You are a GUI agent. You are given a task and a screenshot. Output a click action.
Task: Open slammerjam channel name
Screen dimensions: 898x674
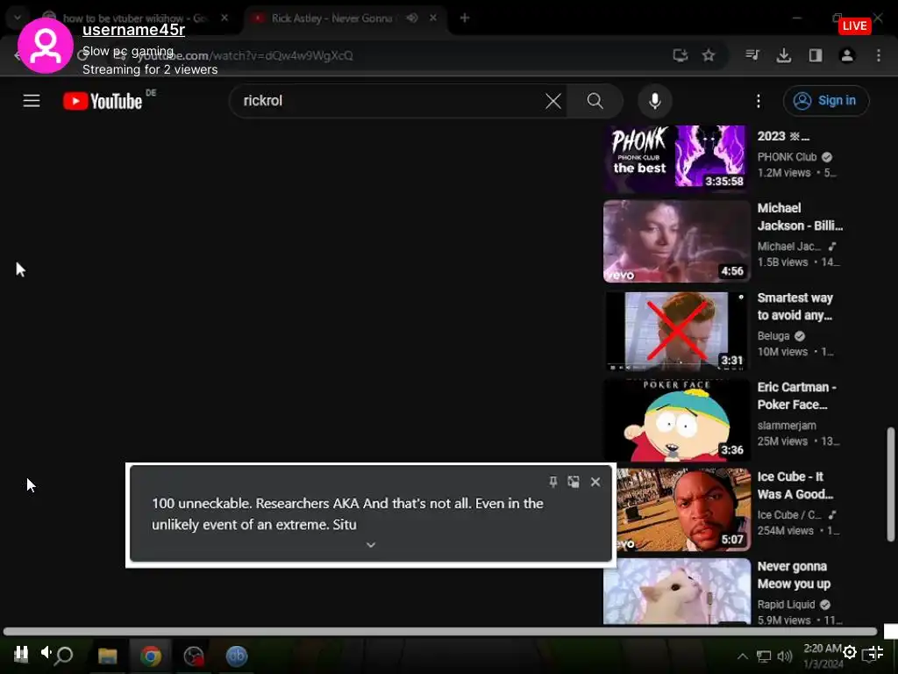[x=787, y=426]
